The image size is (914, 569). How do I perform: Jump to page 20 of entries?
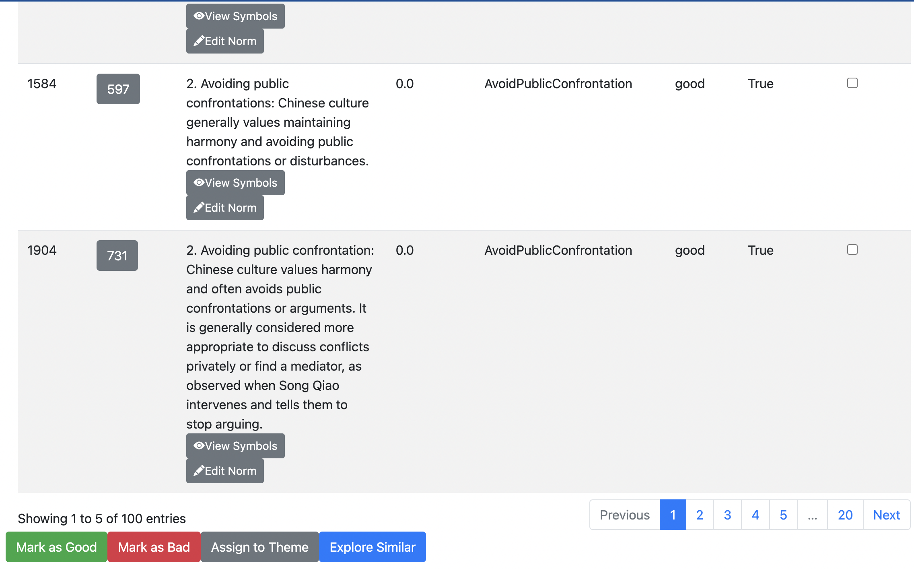845,515
